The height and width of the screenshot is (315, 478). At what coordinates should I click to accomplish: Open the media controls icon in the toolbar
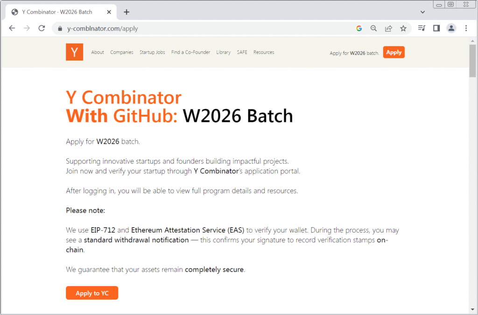(x=421, y=28)
